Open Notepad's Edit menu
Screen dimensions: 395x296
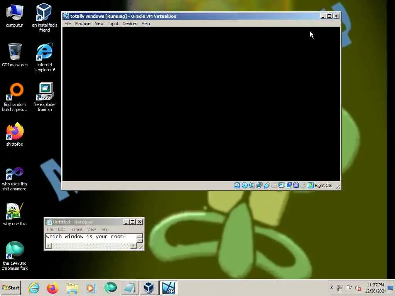[61, 229]
